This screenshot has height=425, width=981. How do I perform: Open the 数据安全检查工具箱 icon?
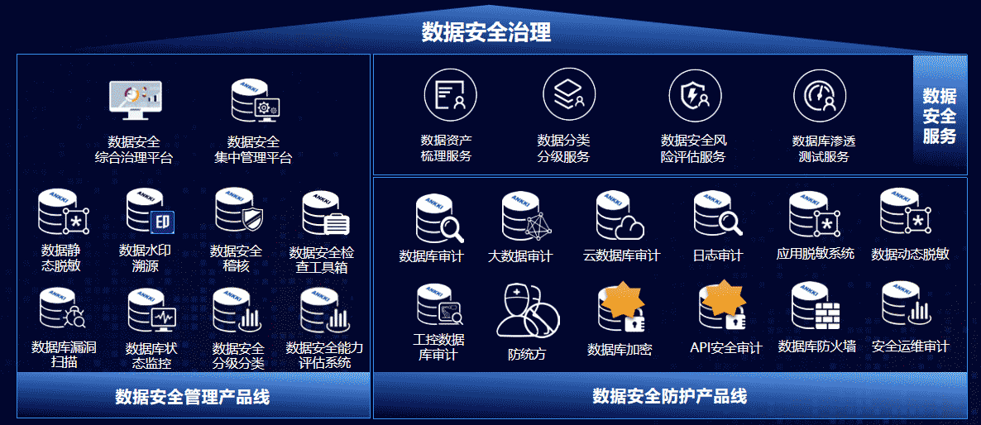325,214
